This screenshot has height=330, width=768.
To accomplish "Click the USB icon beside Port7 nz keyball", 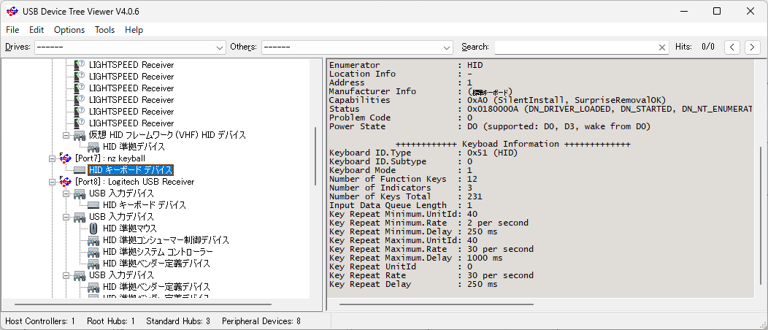I will point(66,158).
